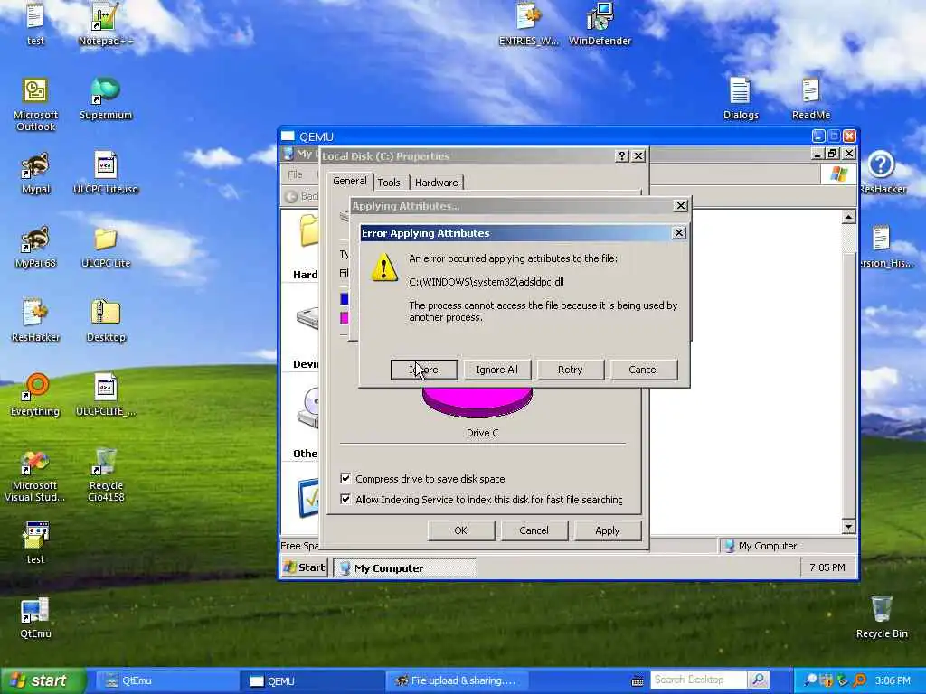The height and width of the screenshot is (694, 926).
Task: Open the Dialogs document icon
Action: tap(741, 98)
